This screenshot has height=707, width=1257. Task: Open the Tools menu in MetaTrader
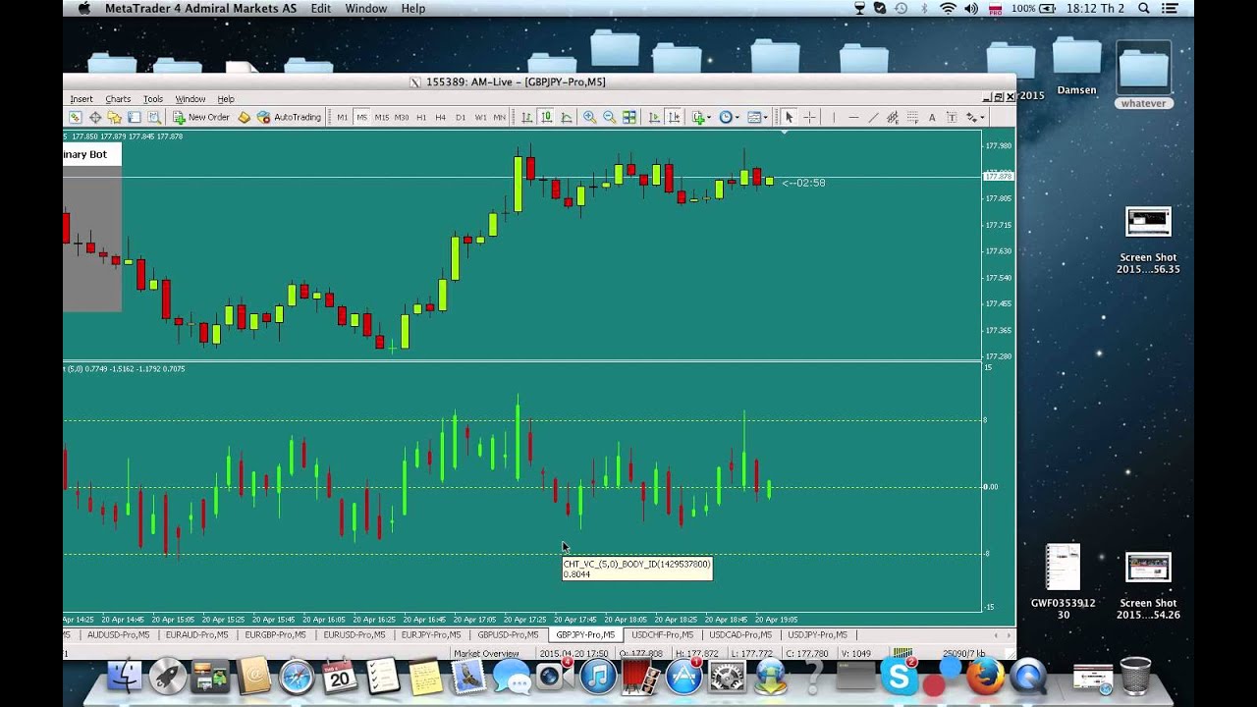tap(153, 99)
